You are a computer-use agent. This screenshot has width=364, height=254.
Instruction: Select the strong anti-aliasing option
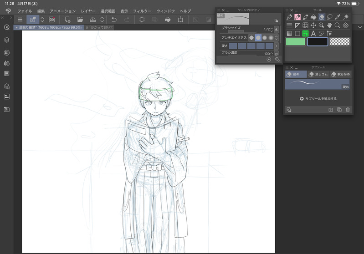271,38
